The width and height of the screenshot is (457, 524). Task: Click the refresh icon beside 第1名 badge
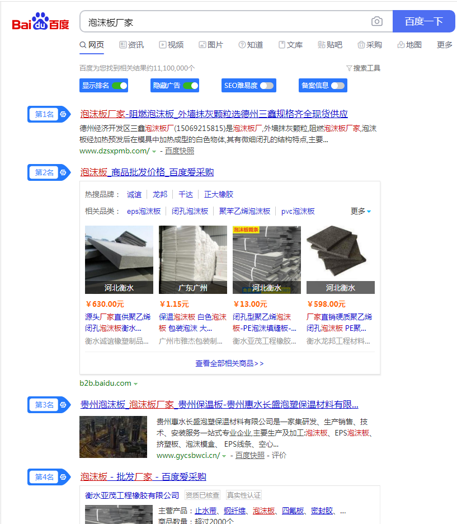click(x=63, y=114)
